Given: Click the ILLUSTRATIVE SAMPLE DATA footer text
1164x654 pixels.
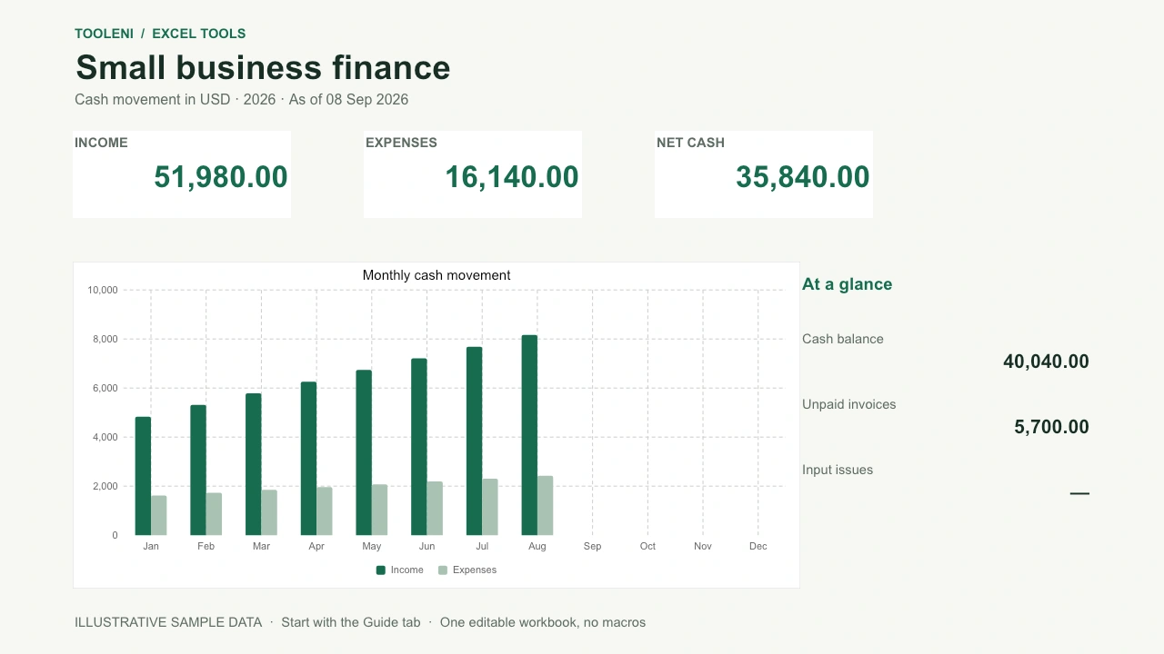Looking at the screenshot, I should click(x=168, y=622).
